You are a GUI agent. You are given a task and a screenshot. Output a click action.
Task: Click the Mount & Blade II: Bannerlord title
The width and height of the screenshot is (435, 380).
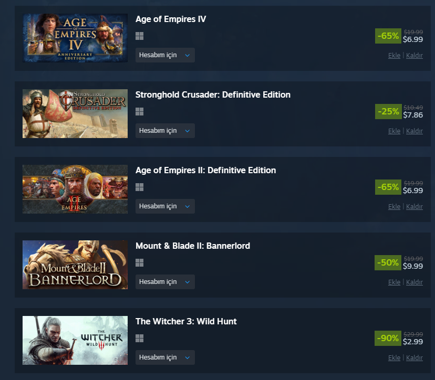[x=193, y=246]
